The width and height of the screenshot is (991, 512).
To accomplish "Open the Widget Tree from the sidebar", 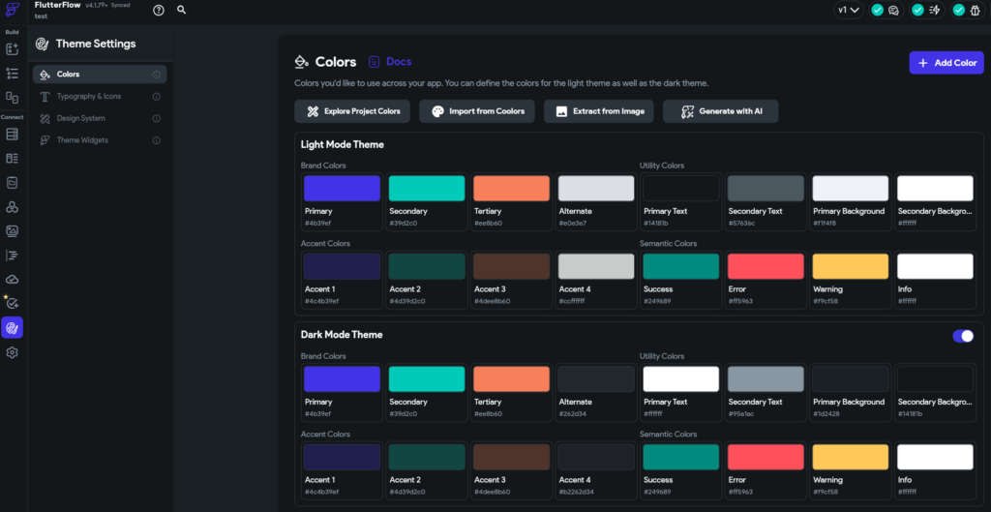I will [x=13, y=73].
